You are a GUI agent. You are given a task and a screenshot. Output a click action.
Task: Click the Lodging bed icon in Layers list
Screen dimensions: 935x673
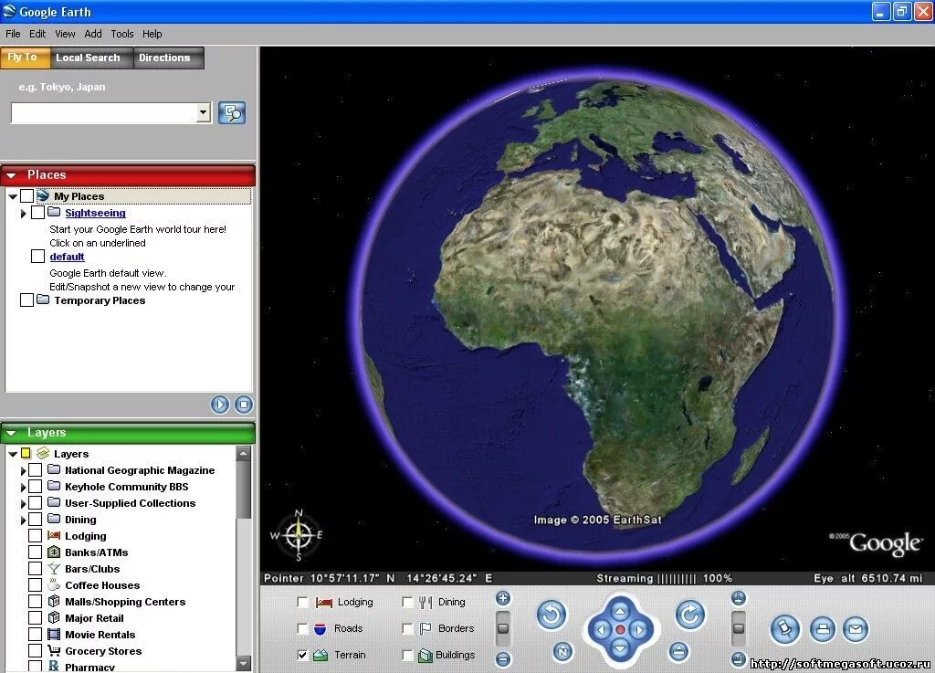[54, 536]
